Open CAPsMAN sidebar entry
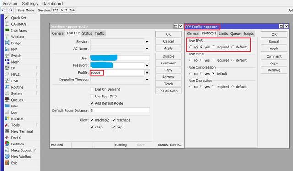The image size is (293, 171). (x=18, y=24)
